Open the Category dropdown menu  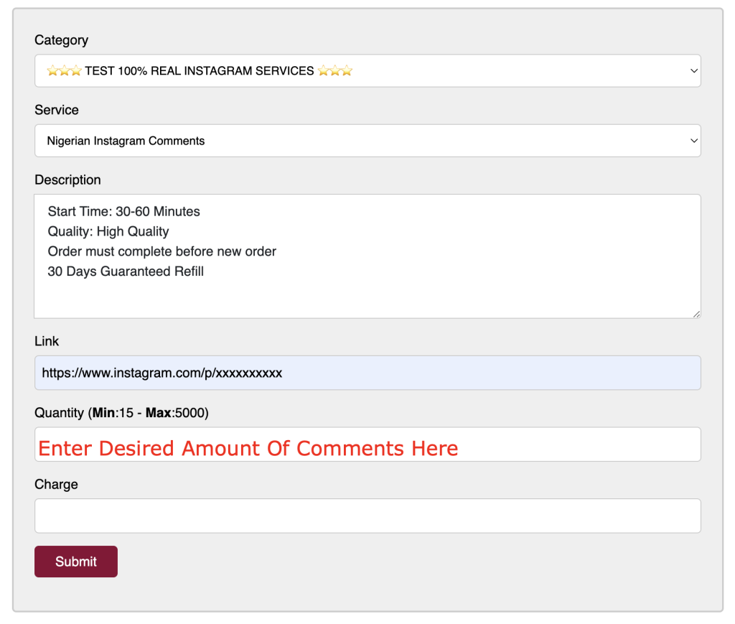[x=367, y=71]
